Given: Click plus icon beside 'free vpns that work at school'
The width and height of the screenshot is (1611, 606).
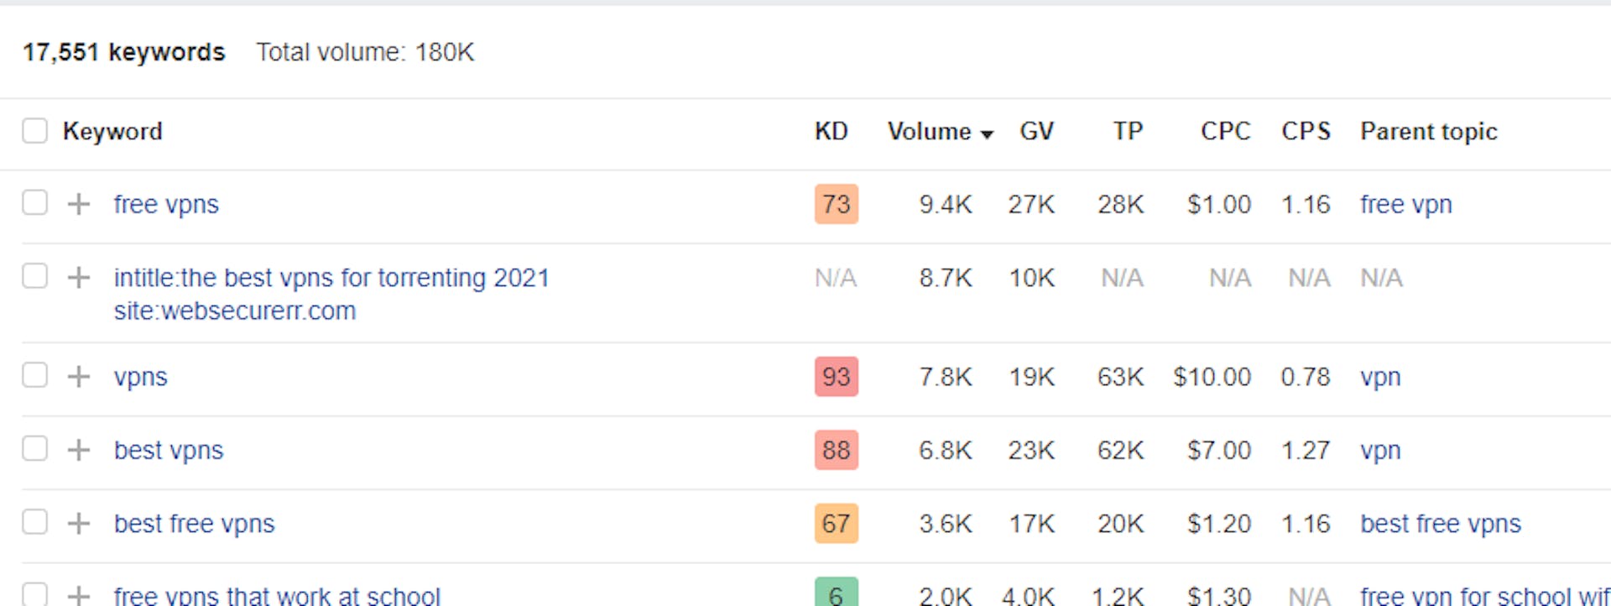Looking at the screenshot, I should click(x=79, y=595).
